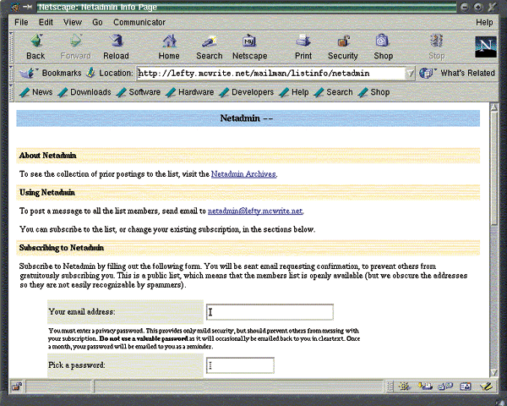
Task: Print the current page
Action: click(x=303, y=47)
